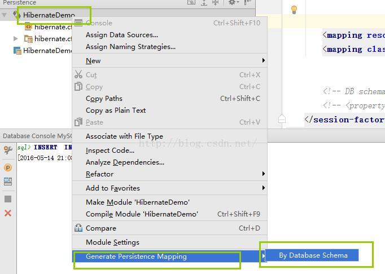This screenshot has width=385, height=274.
Task: Choose Analyze Dependencies... menu item
Action: pyautogui.click(x=169, y=162)
